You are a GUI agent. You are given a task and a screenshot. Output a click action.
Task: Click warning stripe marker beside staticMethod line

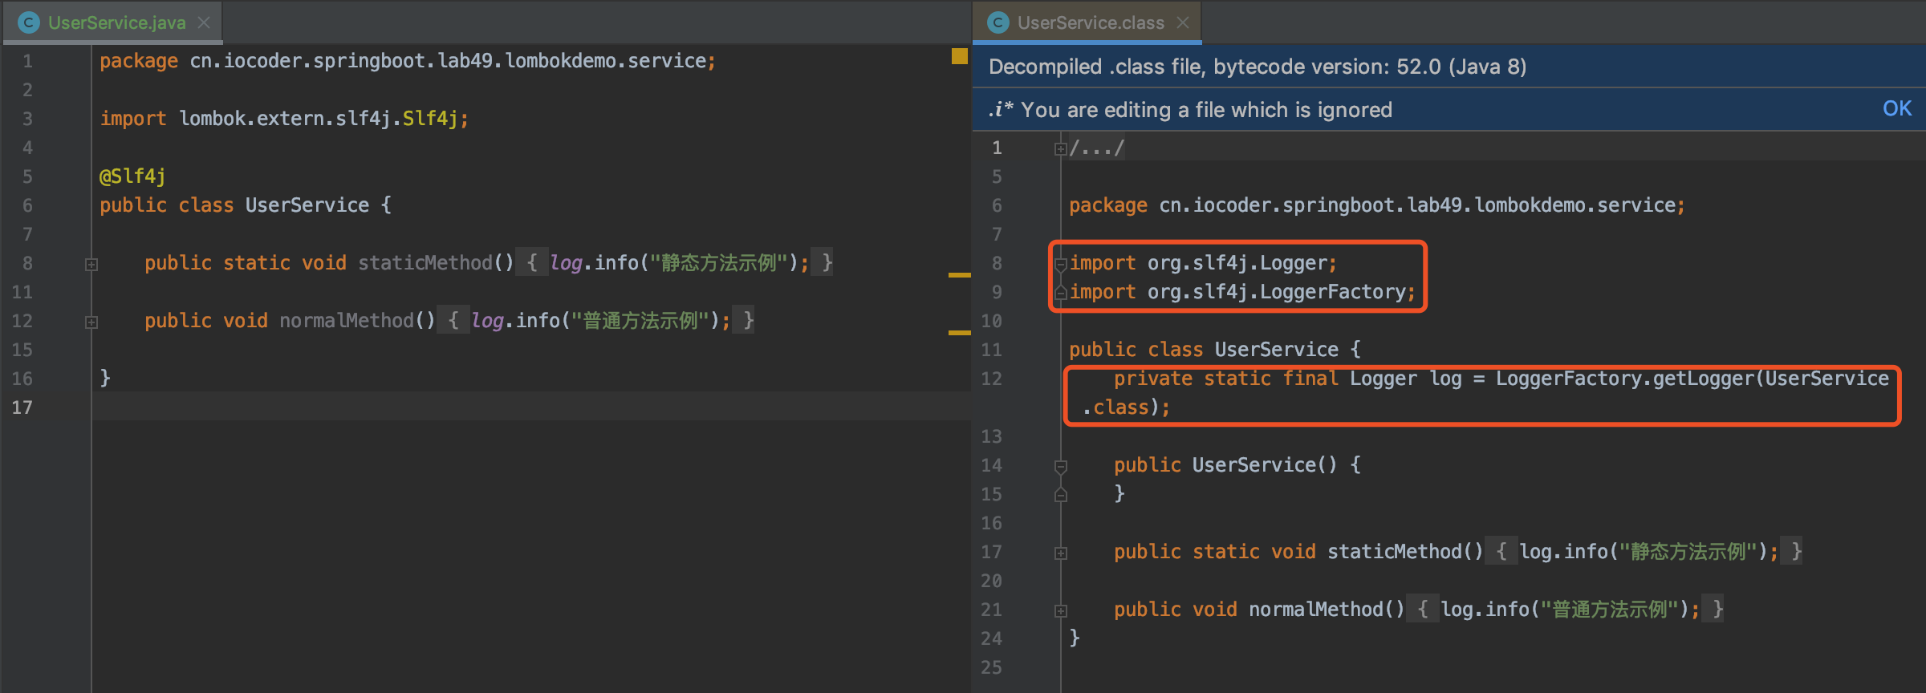(959, 275)
